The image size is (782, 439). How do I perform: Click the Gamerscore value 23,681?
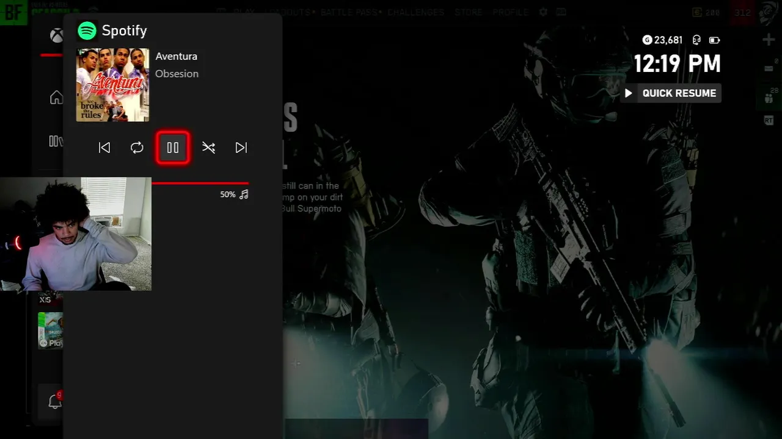point(668,40)
